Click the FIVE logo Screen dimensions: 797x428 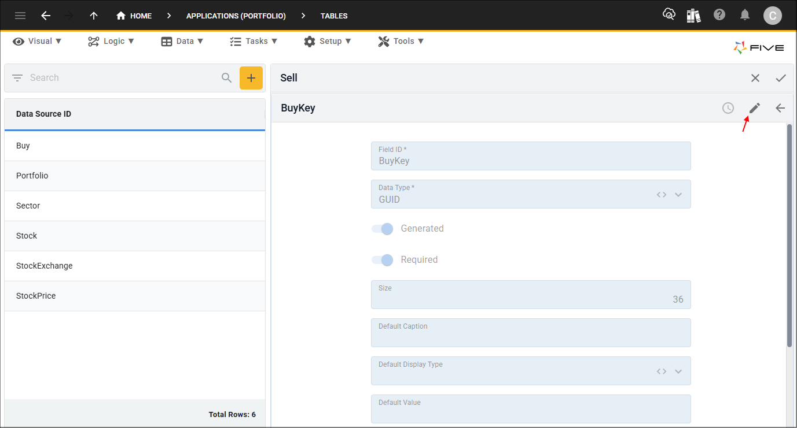pos(759,48)
